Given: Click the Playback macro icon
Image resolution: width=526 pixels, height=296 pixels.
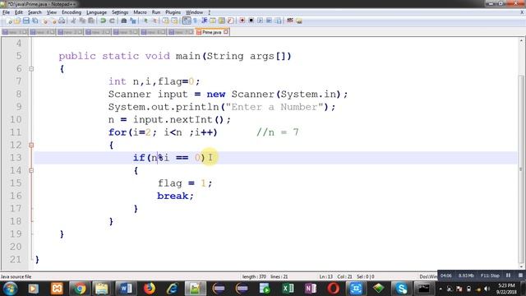Looking at the screenshot, I should (x=260, y=21).
